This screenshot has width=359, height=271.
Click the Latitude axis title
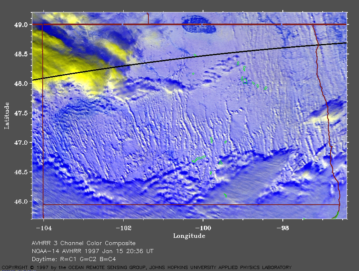pos(7,116)
